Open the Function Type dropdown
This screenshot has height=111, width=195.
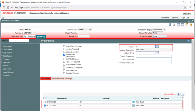point(85,30)
